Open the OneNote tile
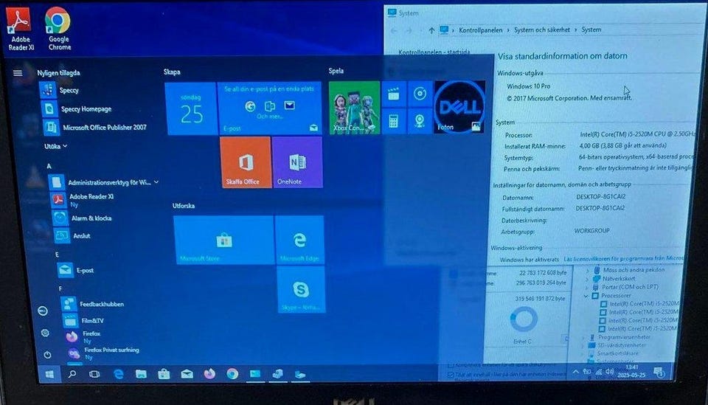708x405 pixels. point(297,162)
